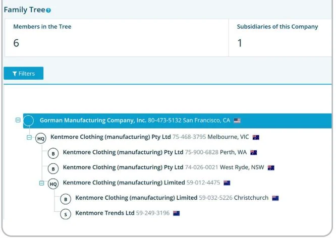This screenshot has width=336, height=238.
Task: Click the Subsidiaries of this Company label
Action: (277, 27)
